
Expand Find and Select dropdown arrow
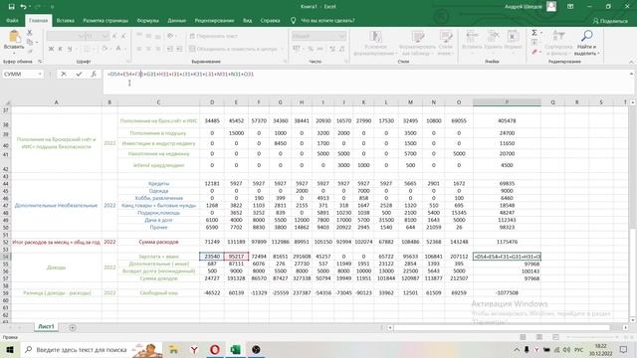[598, 53]
